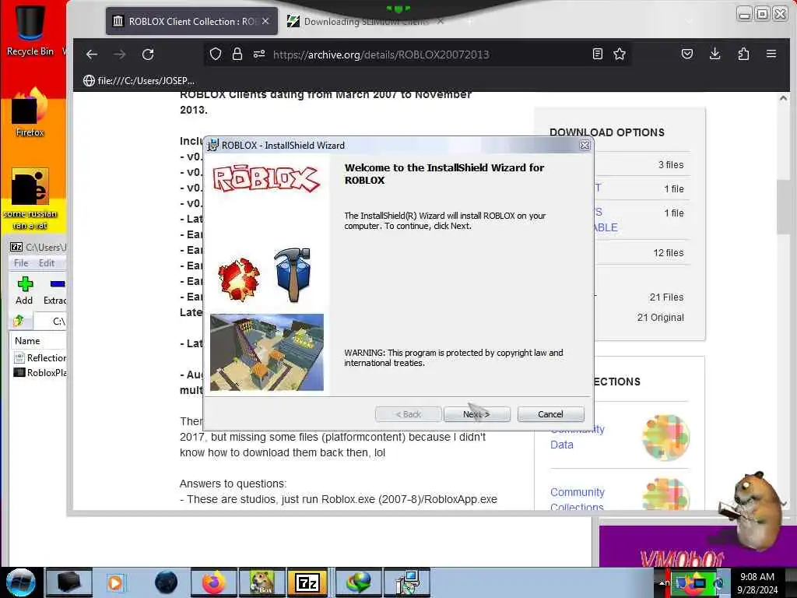Open the black box taskbar icon
The width and height of the screenshot is (797, 598).
69,582
